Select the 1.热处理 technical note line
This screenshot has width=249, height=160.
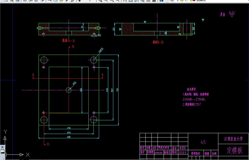click(x=196, y=95)
